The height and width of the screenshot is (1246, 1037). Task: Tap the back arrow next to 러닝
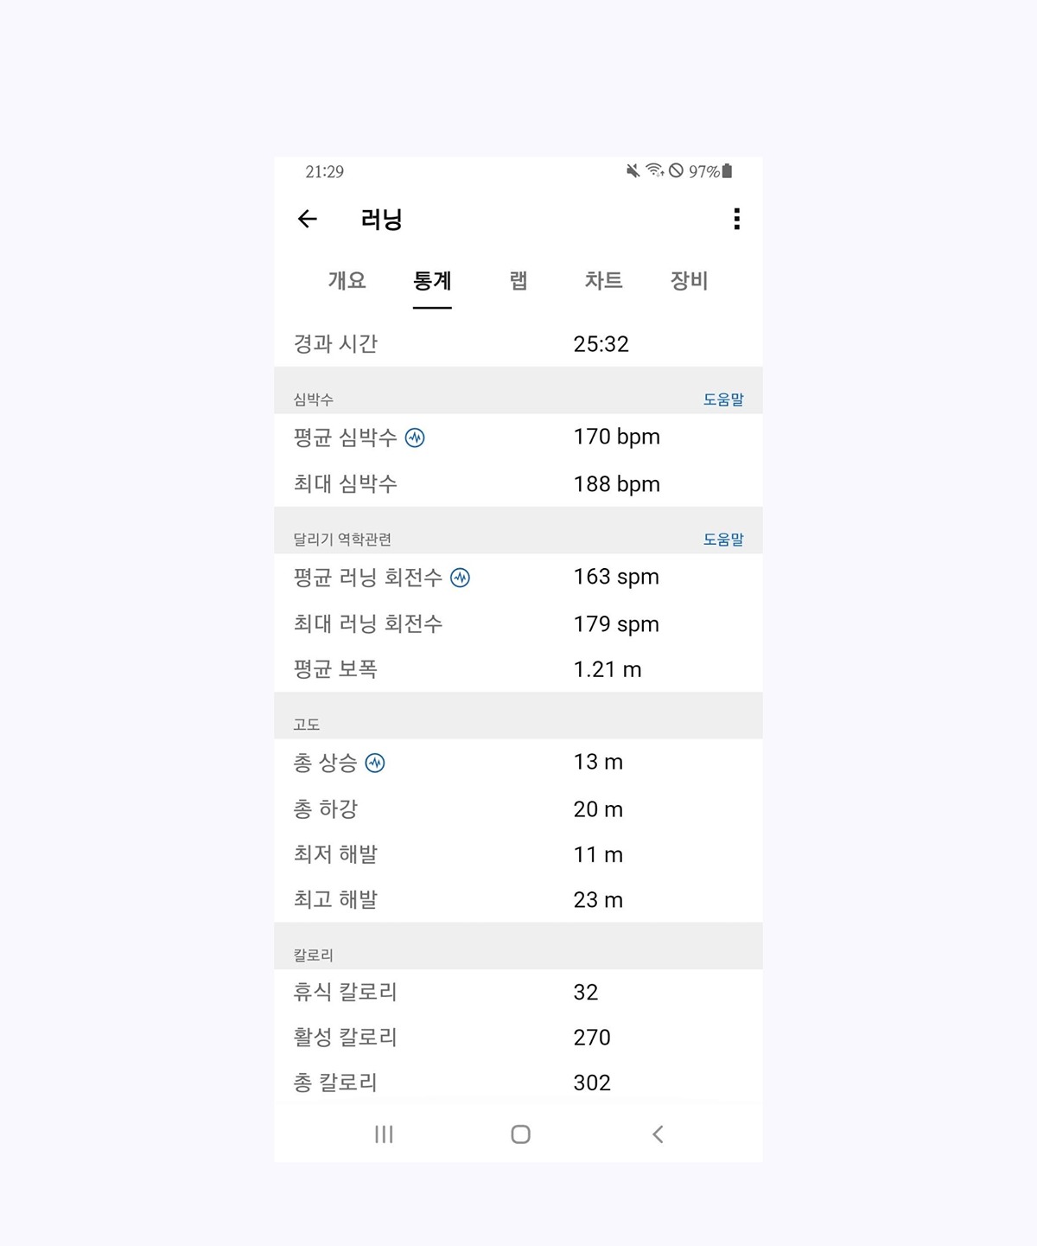(308, 219)
